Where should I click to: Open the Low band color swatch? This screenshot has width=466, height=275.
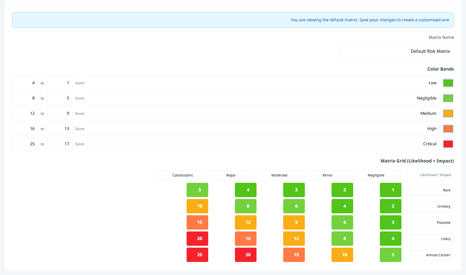448,83
